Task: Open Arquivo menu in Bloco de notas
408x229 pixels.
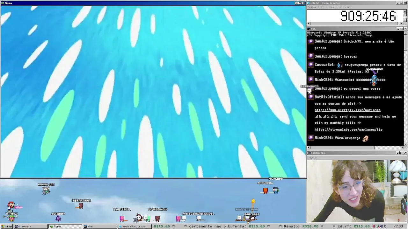Action: pos(311,7)
